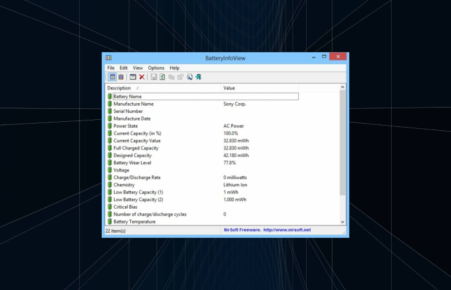Select Number of charge/discharge cycles row
This screenshot has height=290, width=451.
[203, 215]
